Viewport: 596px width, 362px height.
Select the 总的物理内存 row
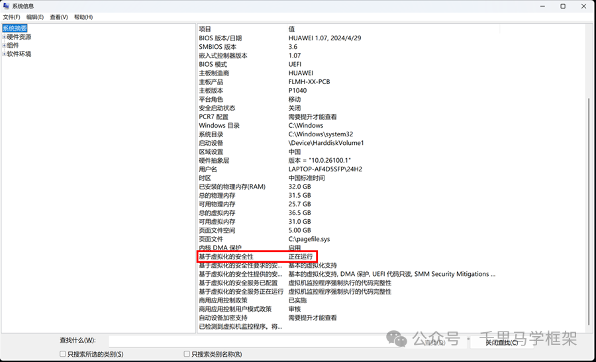pyautogui.click(x=348, y=195)
